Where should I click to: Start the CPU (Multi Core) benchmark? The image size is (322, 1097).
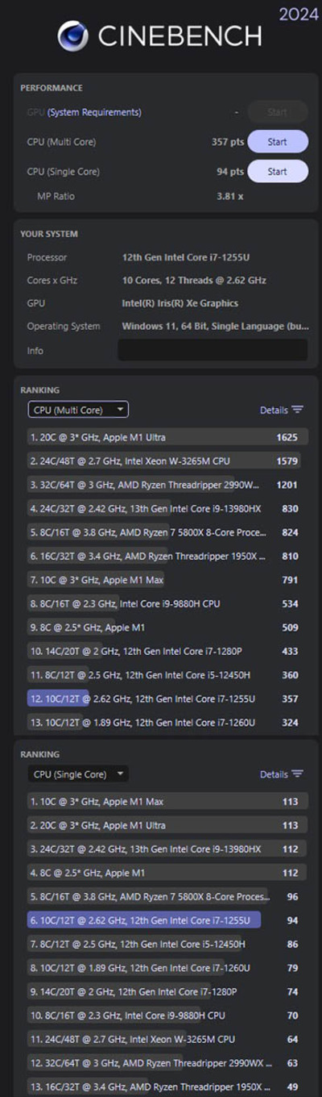[278, 142]
